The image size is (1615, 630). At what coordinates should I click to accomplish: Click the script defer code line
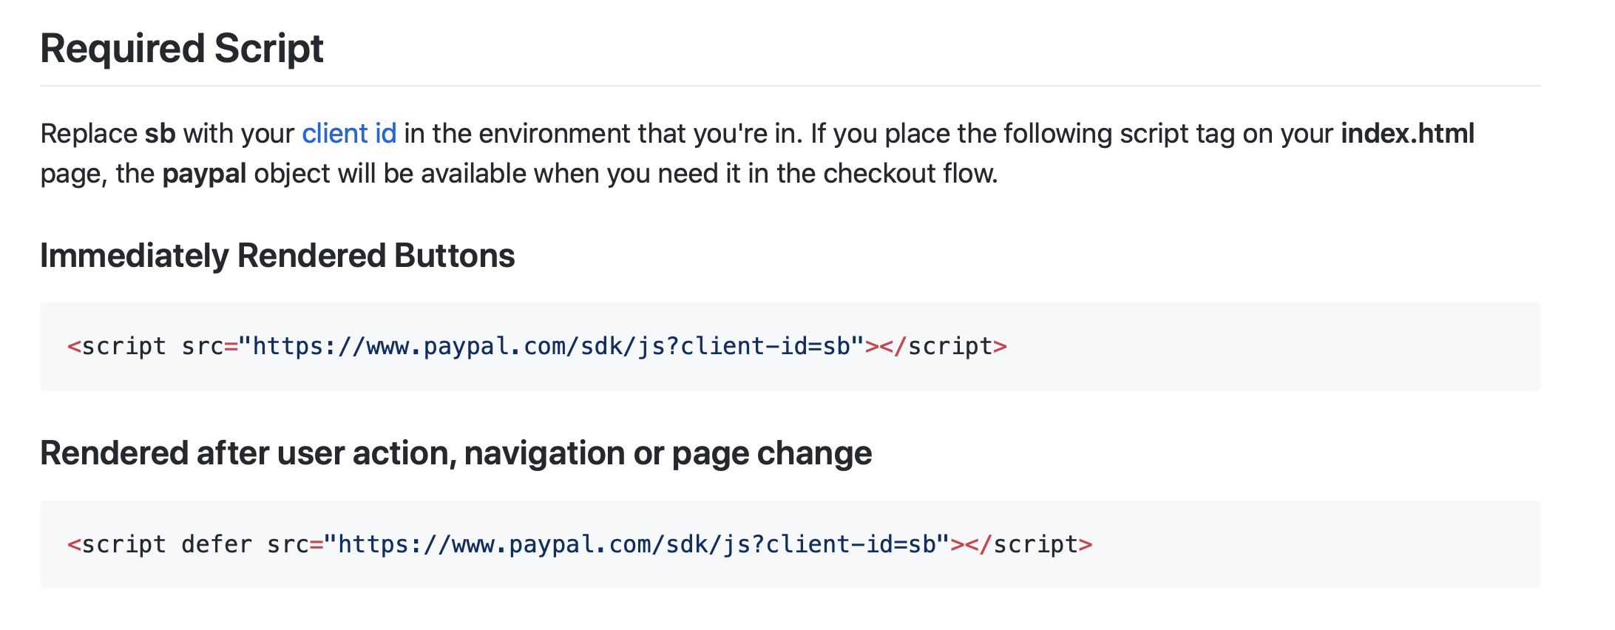click(580, 544)
